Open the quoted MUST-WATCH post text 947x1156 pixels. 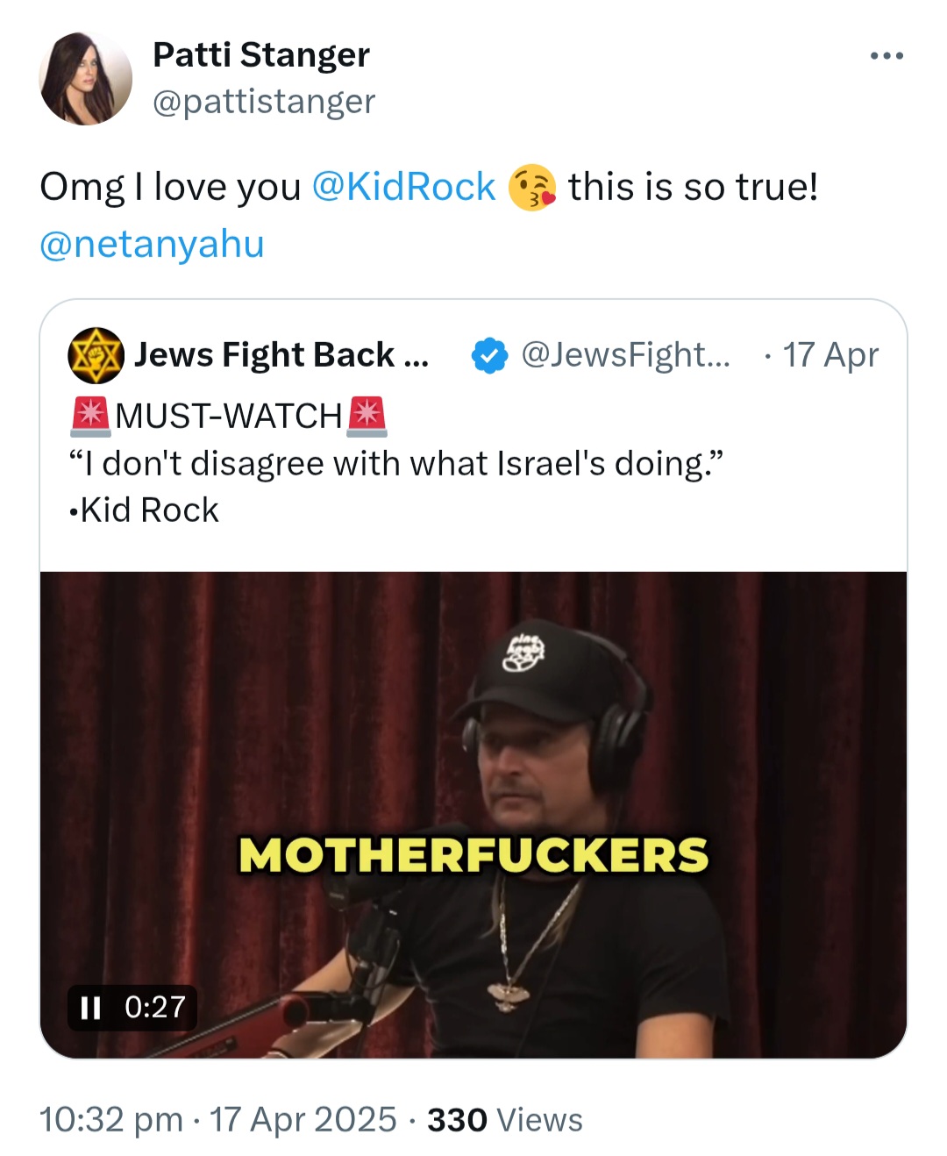tap(396, 462)
